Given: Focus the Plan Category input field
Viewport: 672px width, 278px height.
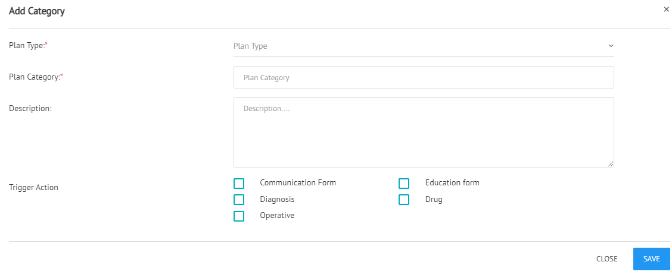Looking at the screenshot, I should pos(424,77).
